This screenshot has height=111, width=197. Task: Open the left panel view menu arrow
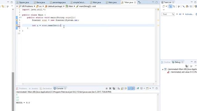[x=12, y=6]
